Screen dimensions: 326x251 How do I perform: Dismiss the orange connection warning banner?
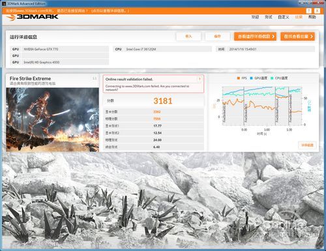317,10
